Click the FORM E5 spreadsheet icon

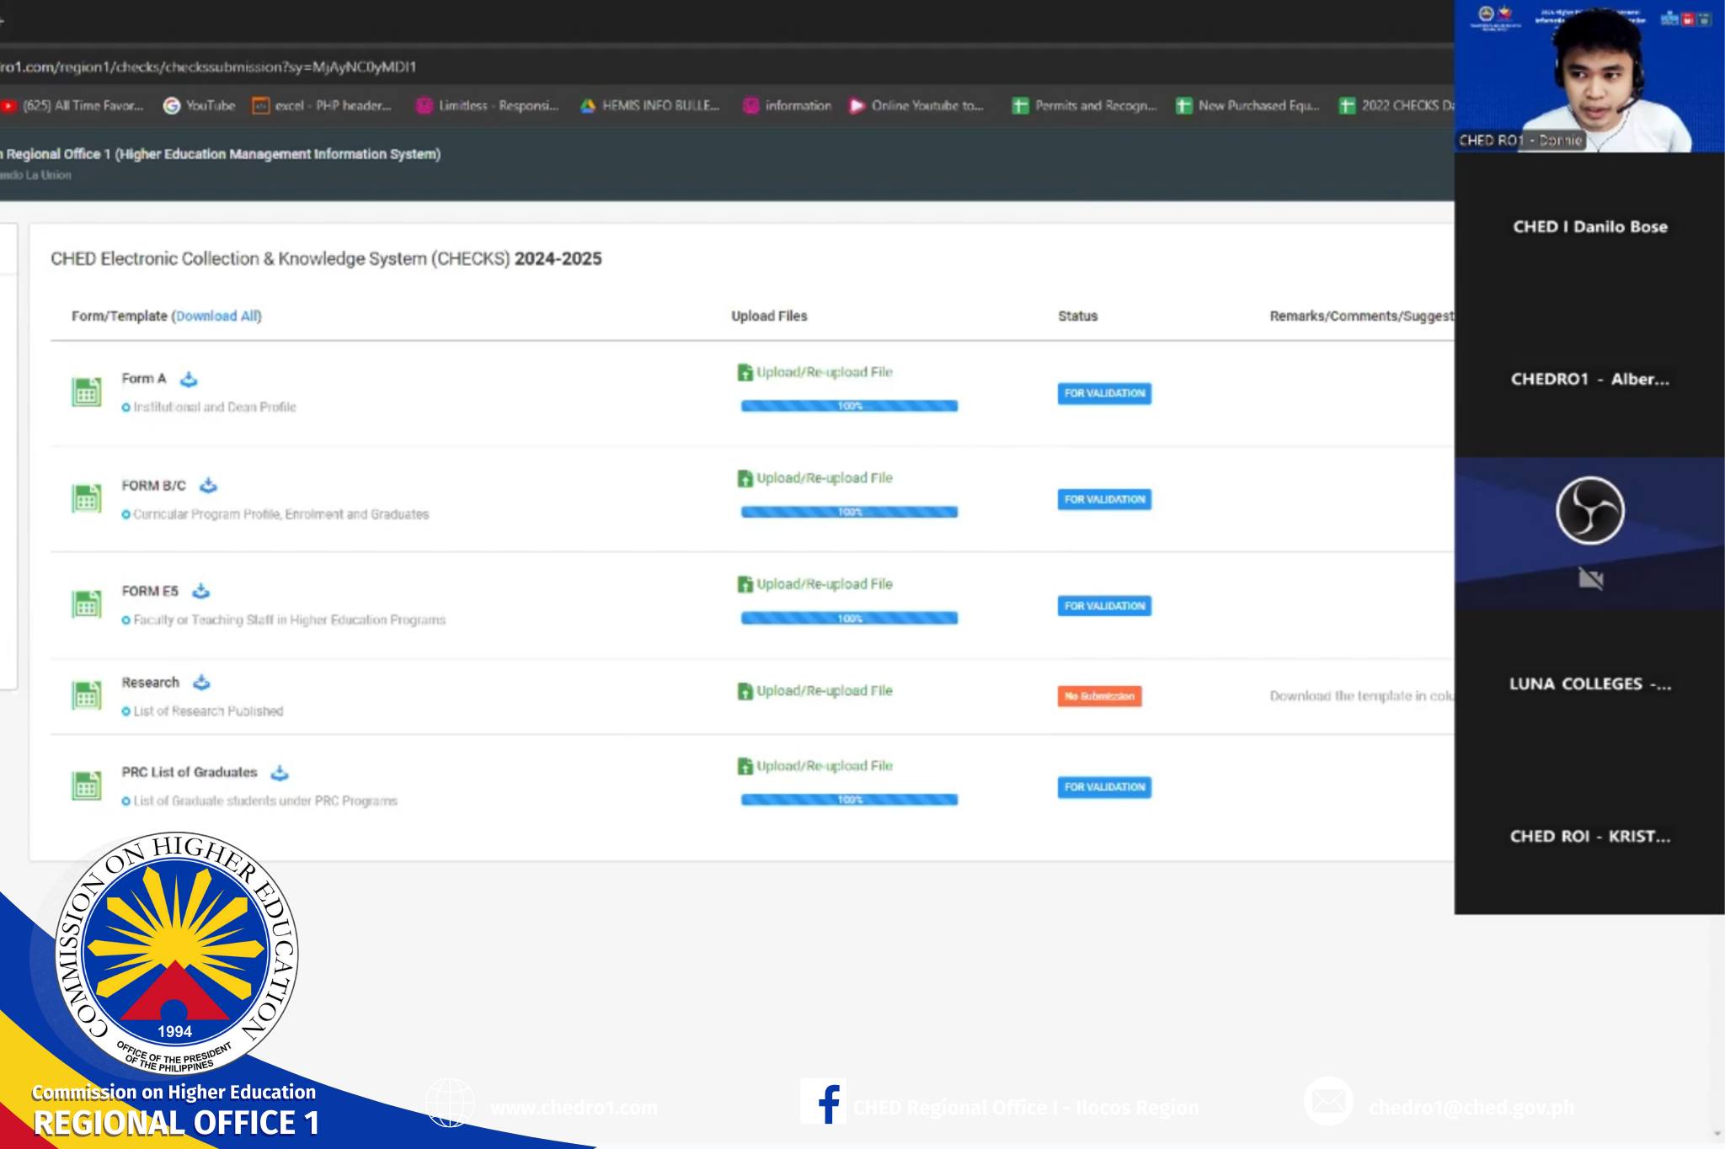click(x=86, y=604)
